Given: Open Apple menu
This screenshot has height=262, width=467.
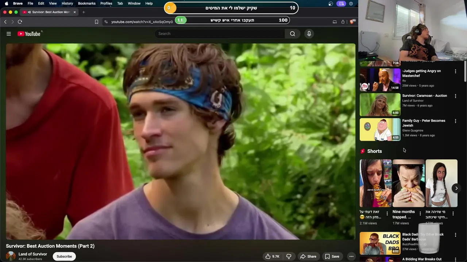Looking at the screenshot, I should pyautogui.click(x=6, y=3).
